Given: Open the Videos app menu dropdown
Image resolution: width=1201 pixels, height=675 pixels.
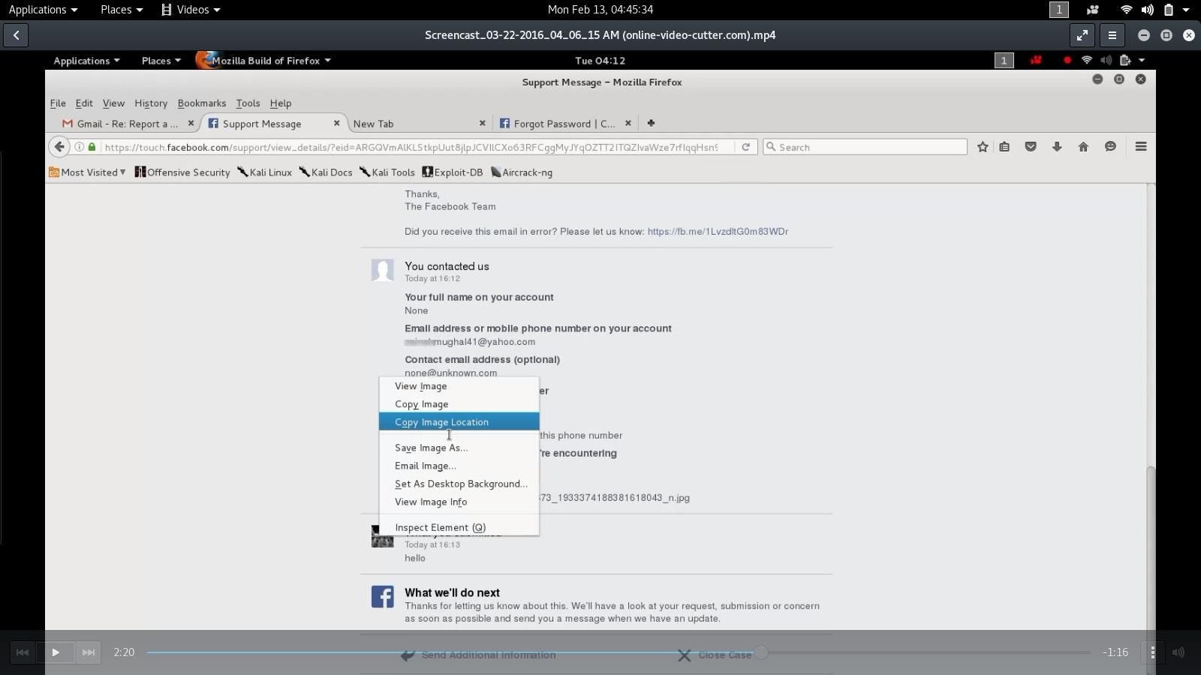Looking at the screenshot, I should (191, 10).
